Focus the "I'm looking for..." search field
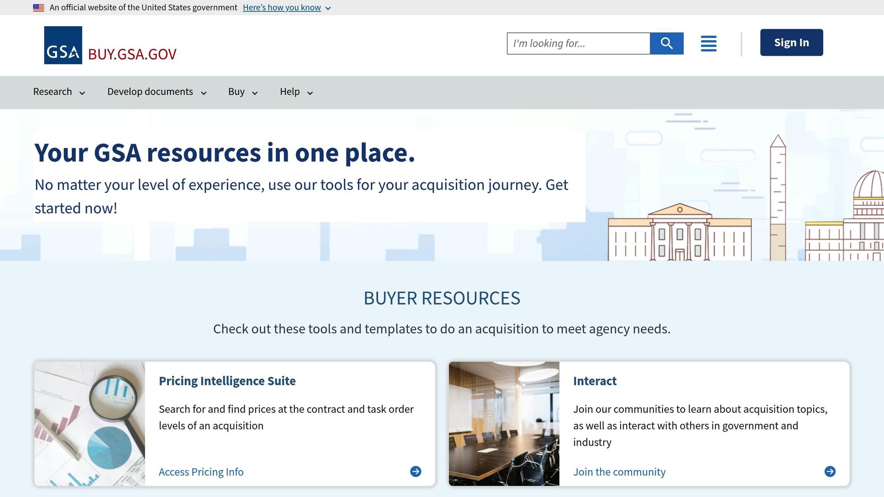 tap(578, 44)
